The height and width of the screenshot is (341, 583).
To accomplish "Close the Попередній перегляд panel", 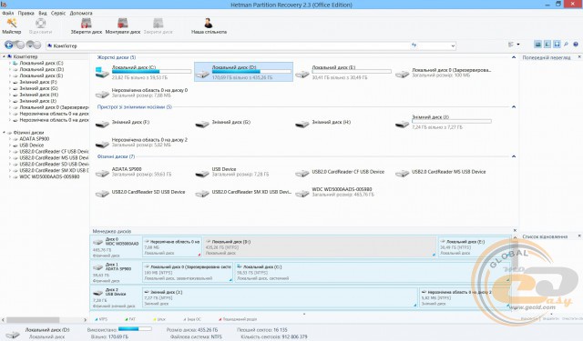I will (x=579, y=57).
